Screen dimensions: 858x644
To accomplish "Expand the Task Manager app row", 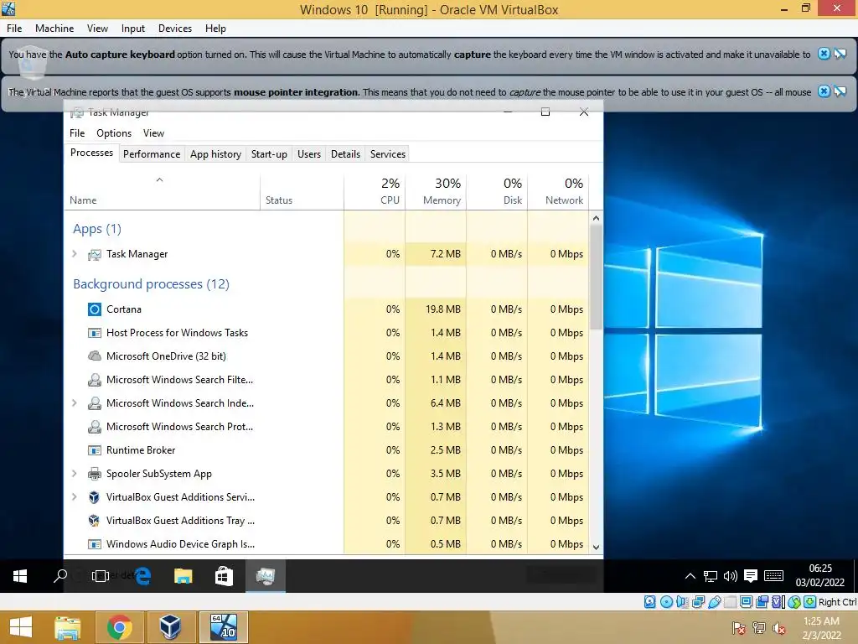I will 75,253.
